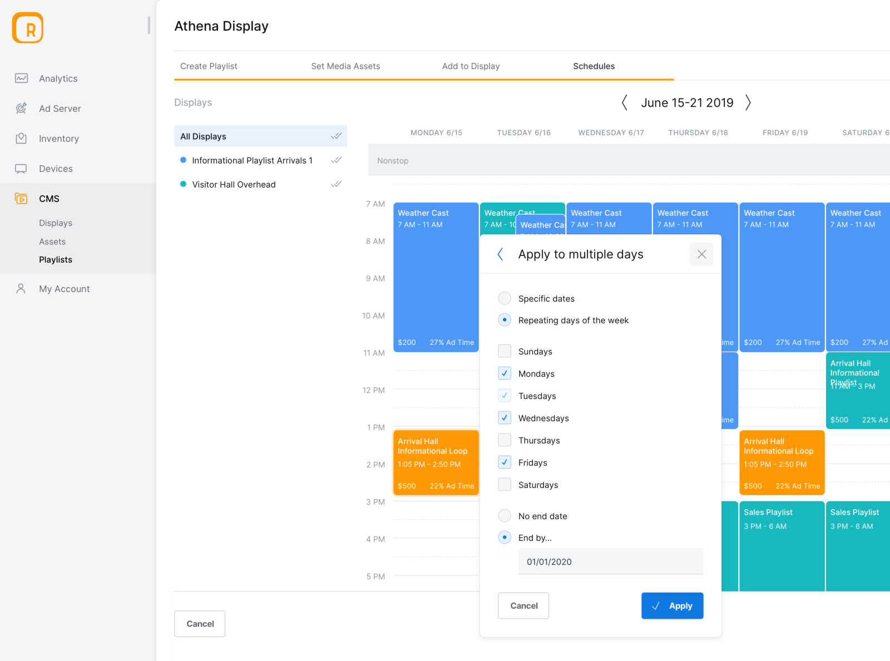Click the Inventory sidebar icon
Screen dimensions: 890x661
click(21, 139)
